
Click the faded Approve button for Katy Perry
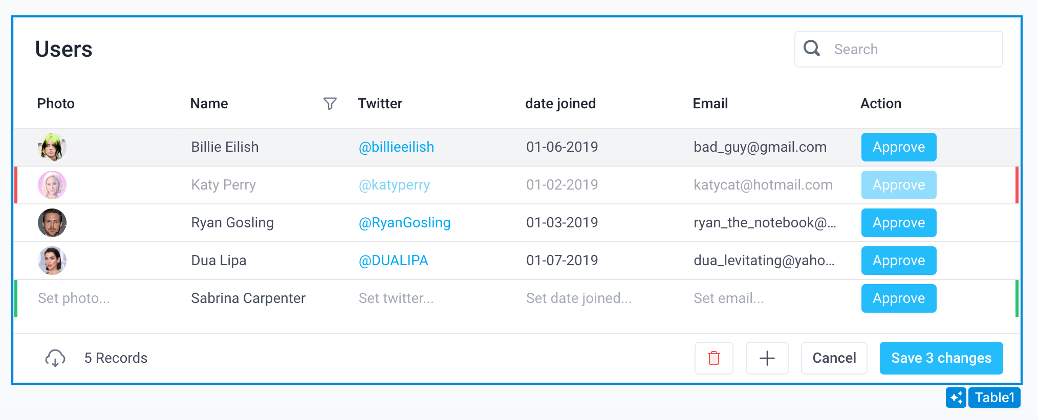click(x=898, y=185)
